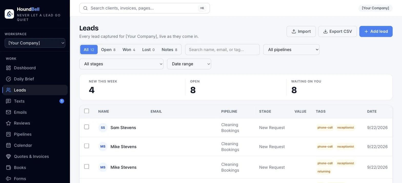Click phone-call tag in Sam Stevens row
The image size is (402, 183).
[x=325, y=128]
